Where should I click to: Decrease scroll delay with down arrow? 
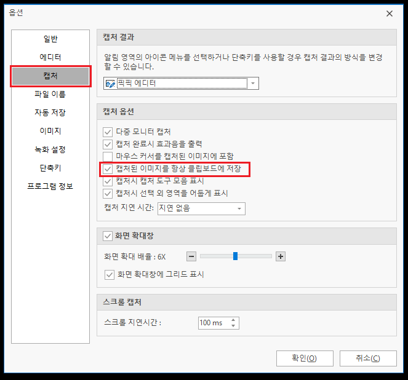click(233, 326)
